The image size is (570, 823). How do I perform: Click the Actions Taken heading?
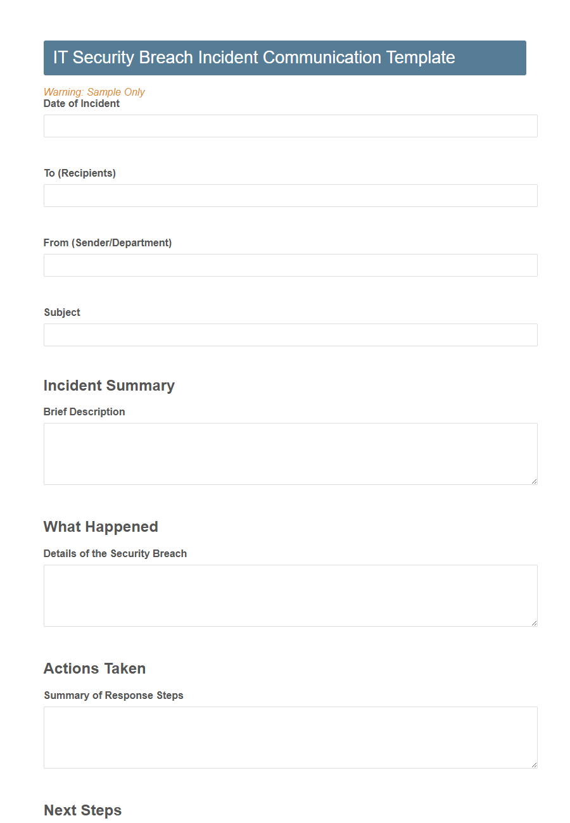click(94, 669)
